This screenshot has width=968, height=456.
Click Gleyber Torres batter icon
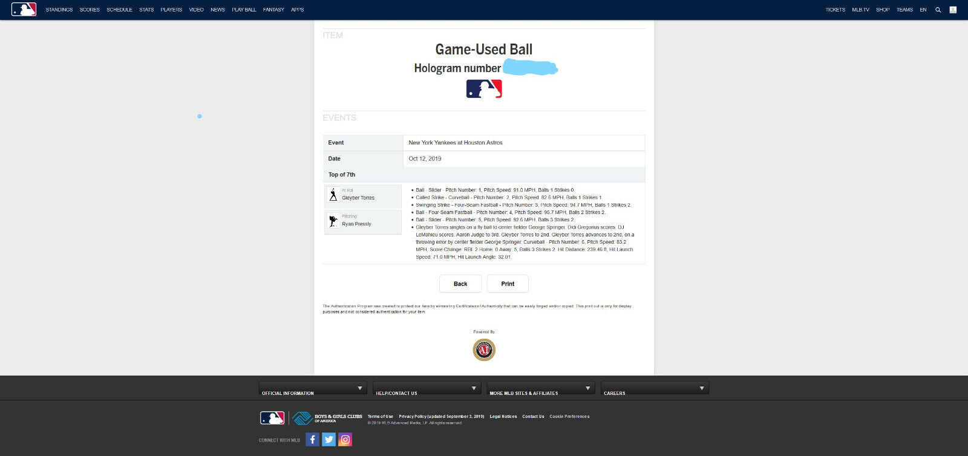pyautogui.click(x=333, y=195)
